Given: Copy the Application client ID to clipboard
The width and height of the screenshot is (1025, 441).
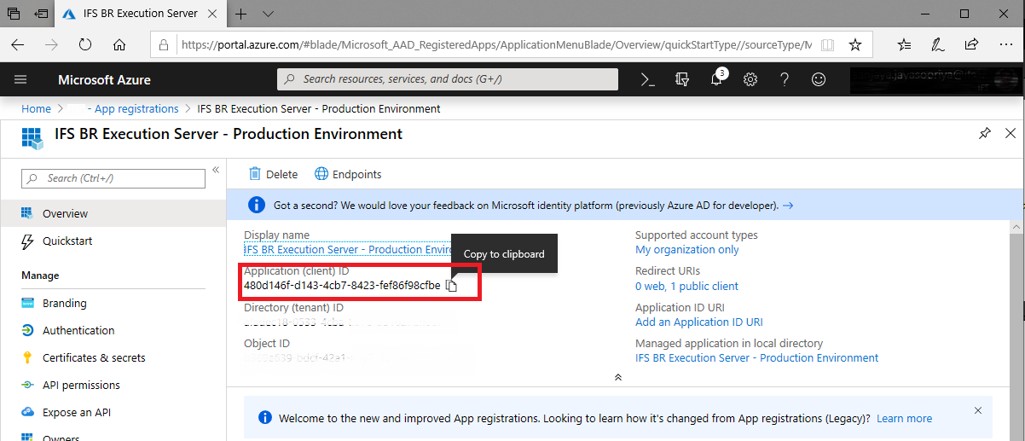Looking at the screenshot, I should [x=452, y=286].
